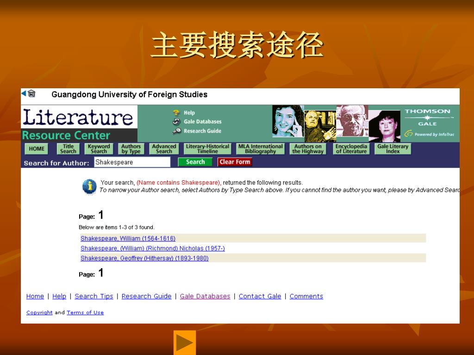Click the footer Gale Databases link
This screenshot has height=355, width=474.
click(205, 296)
